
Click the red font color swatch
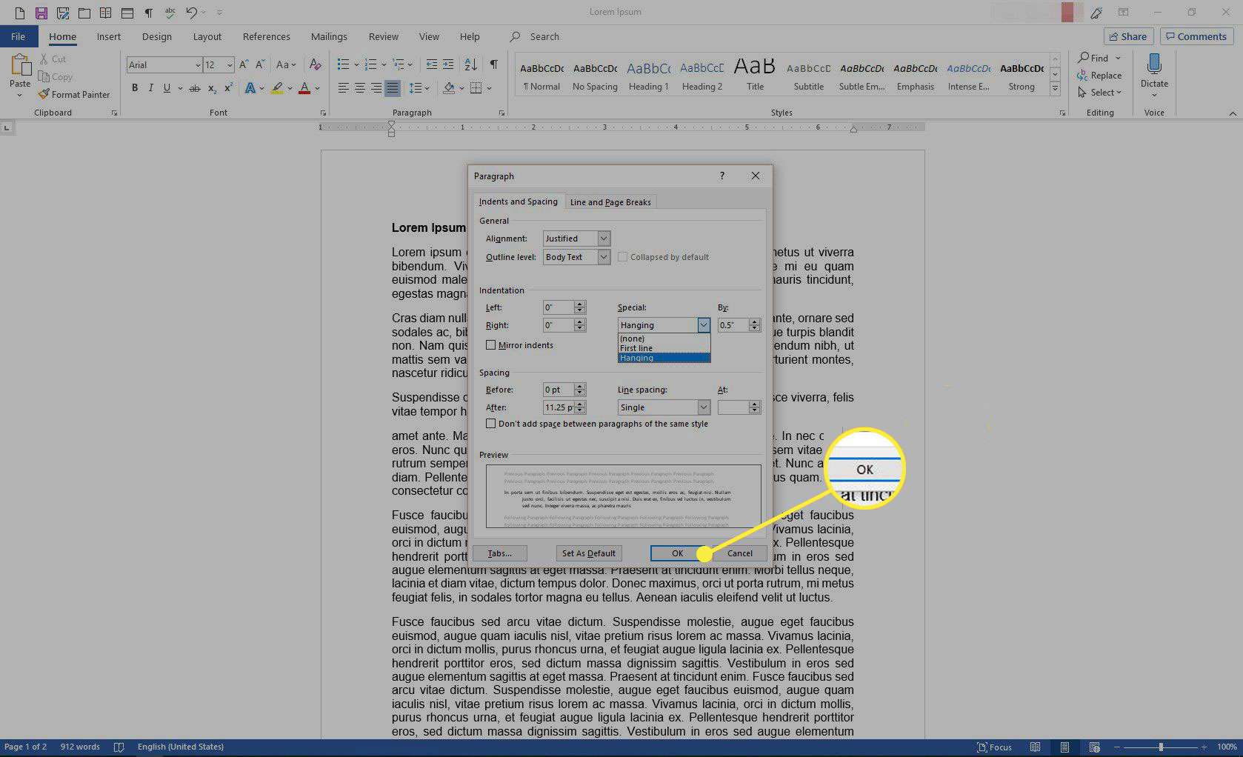[x=304, y=88]
